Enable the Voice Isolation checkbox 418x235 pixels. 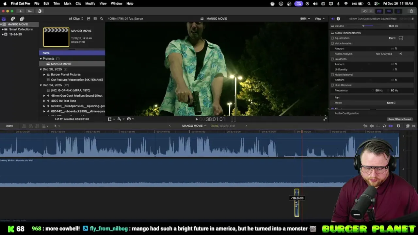tap(332, 43)
